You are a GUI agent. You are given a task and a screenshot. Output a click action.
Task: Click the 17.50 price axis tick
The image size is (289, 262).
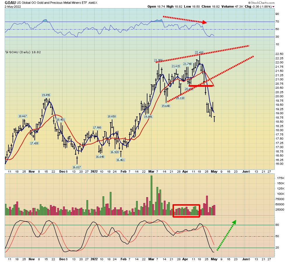coord(279,139)
